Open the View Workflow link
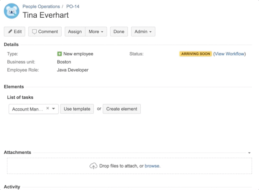Image resolution: width=259 pixels, height=190 pixels. (x=229, y=54)
